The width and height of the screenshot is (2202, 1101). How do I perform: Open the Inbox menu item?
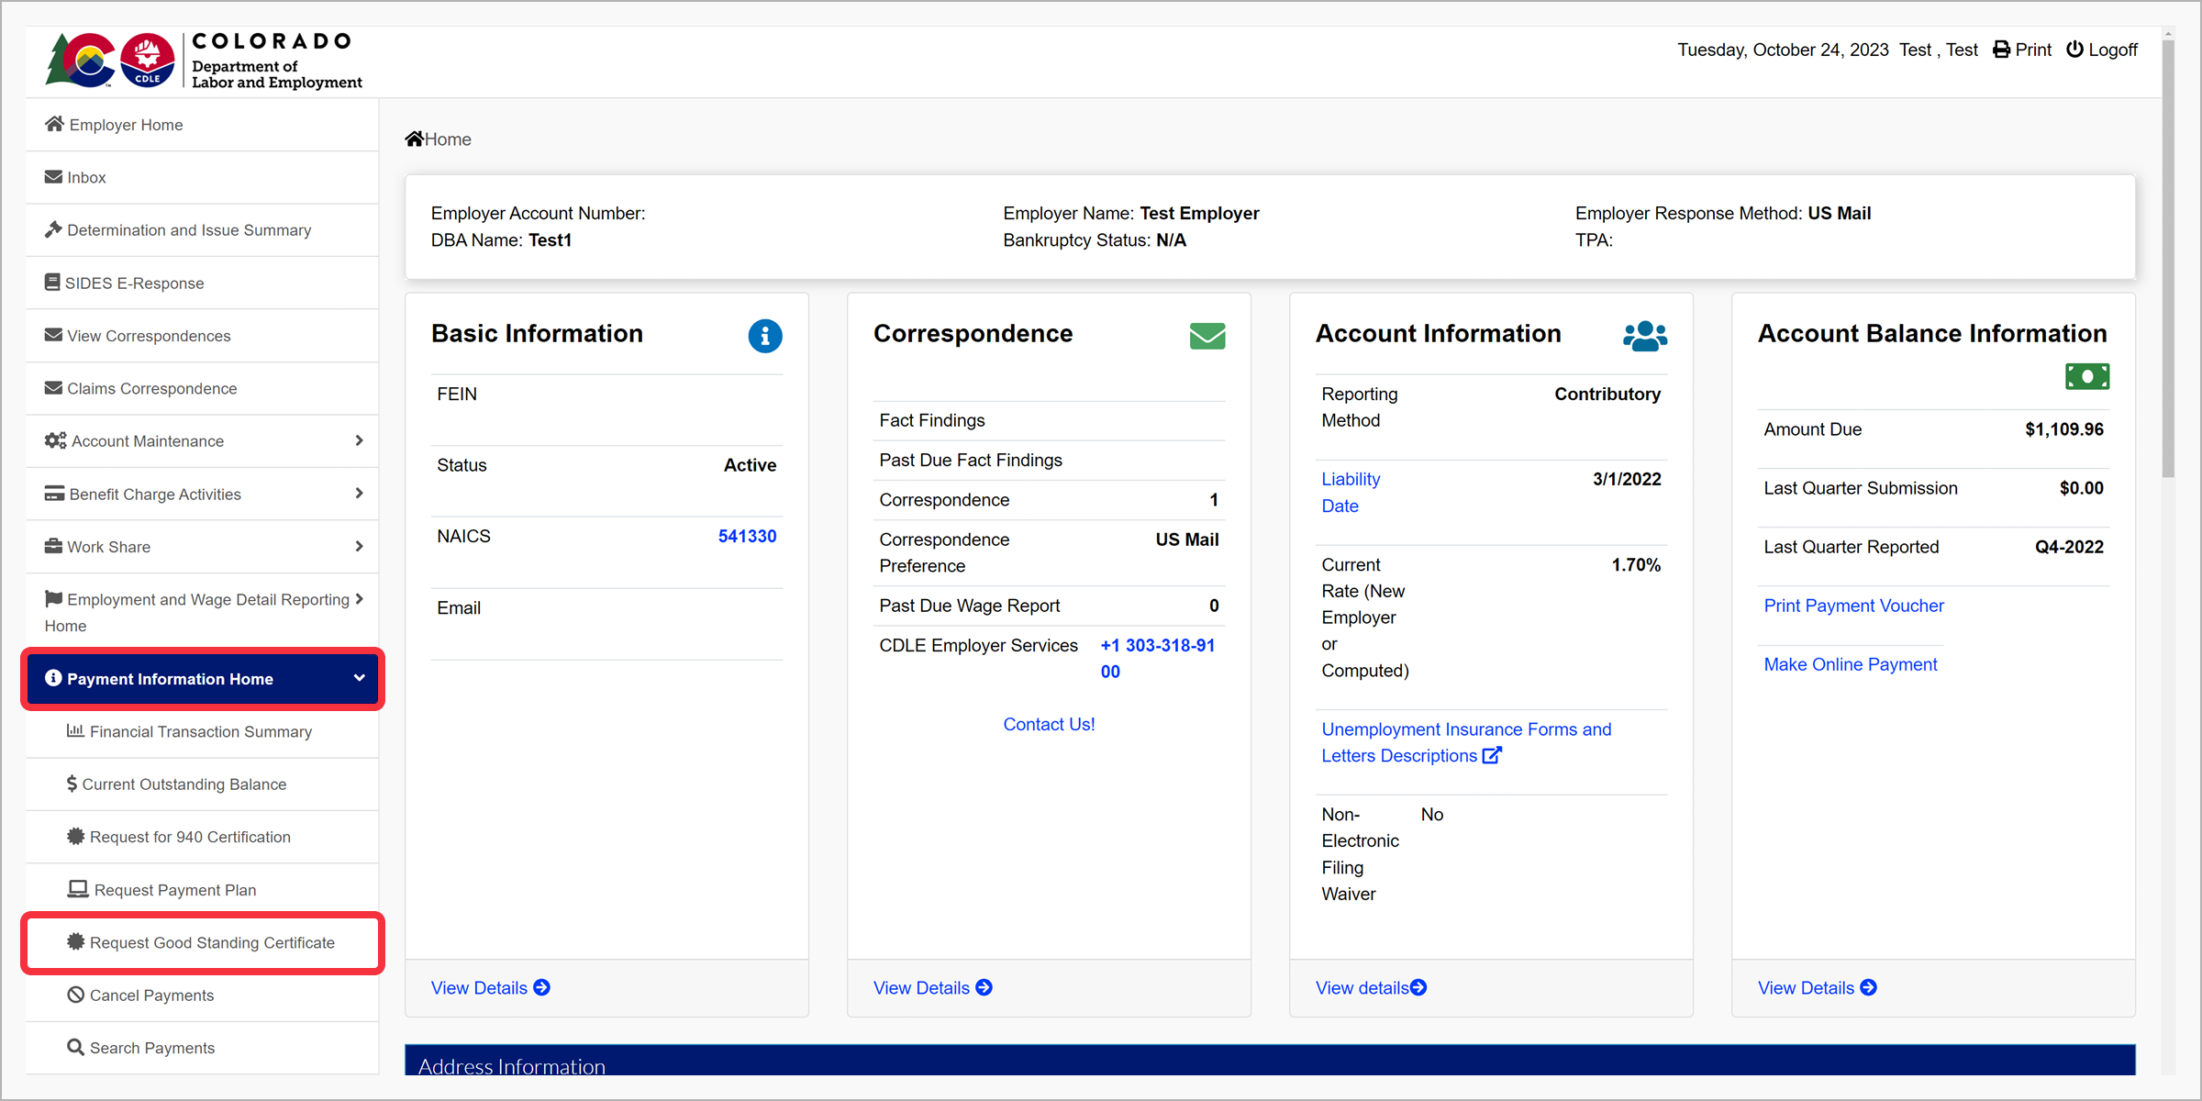(x=86, y=177)
